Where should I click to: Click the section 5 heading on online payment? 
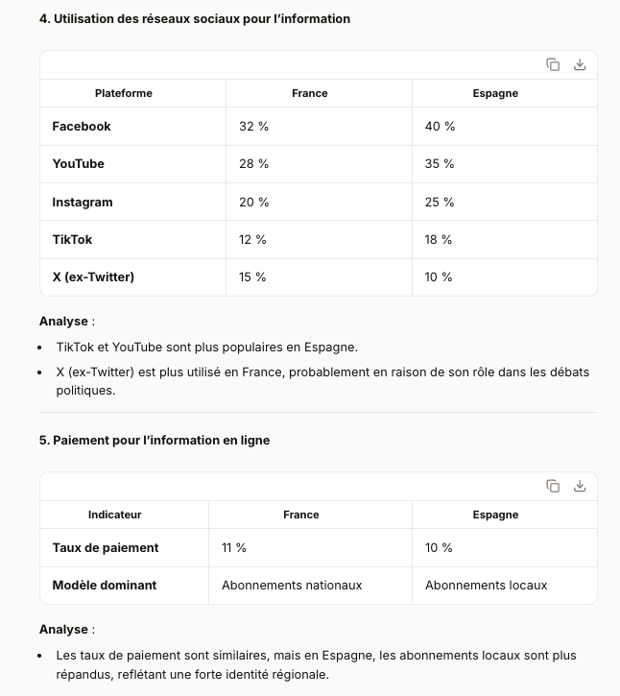click(x=155, y=440)
